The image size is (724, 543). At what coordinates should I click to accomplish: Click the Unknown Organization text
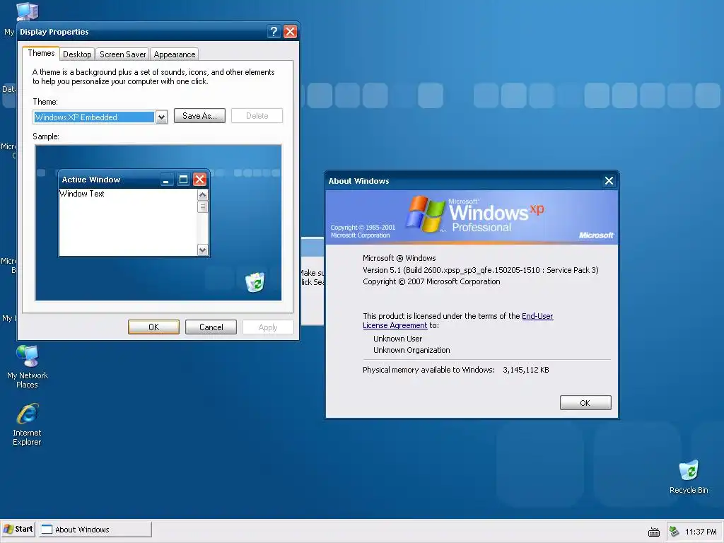click(x=411, y=350)
